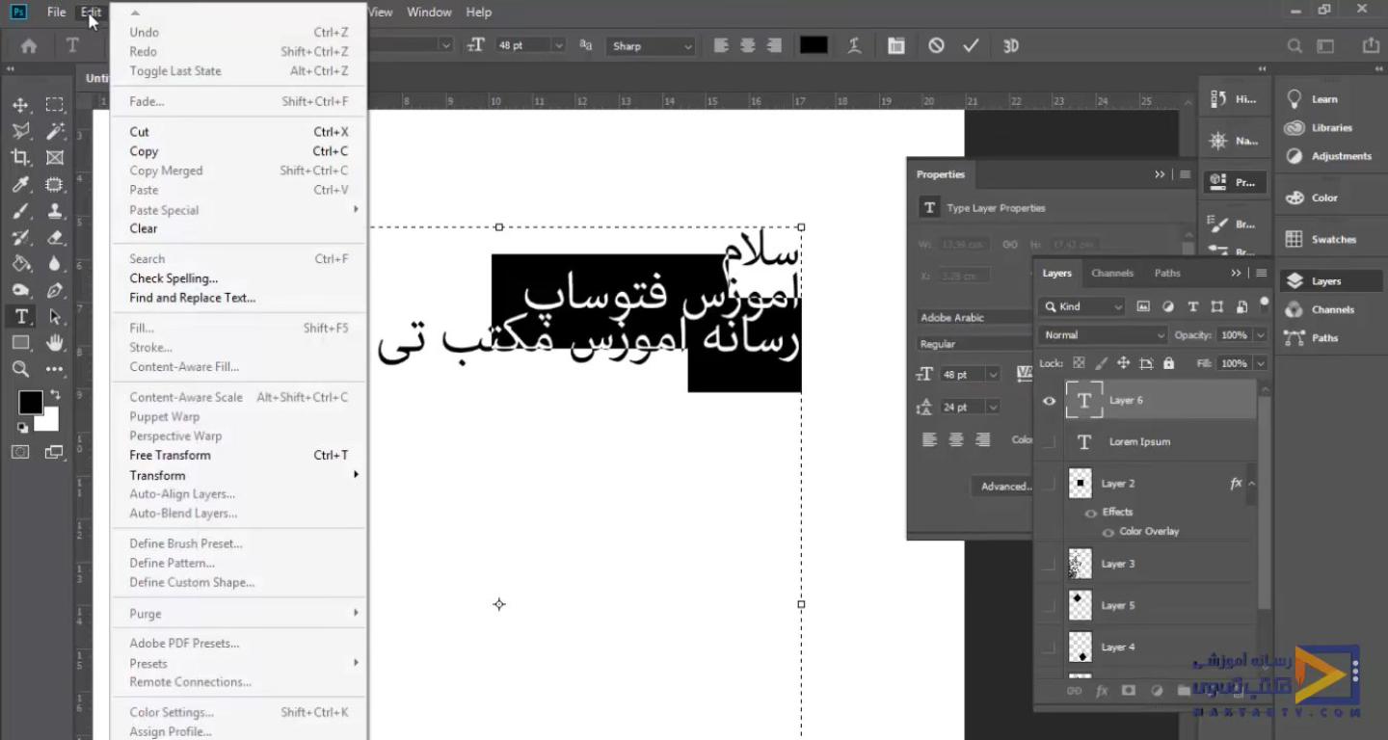Screen dimensions: 1388x740
Task: Select the Path Selection tool
Action: (x=55, y=316)
